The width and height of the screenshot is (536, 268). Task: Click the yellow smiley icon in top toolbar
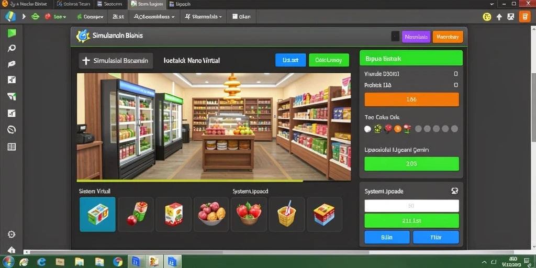tap(487, 17)
